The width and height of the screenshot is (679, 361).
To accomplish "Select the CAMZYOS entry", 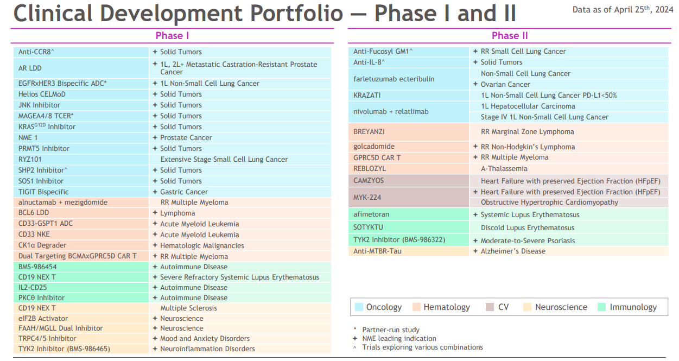I will click(x=369, y=181).
